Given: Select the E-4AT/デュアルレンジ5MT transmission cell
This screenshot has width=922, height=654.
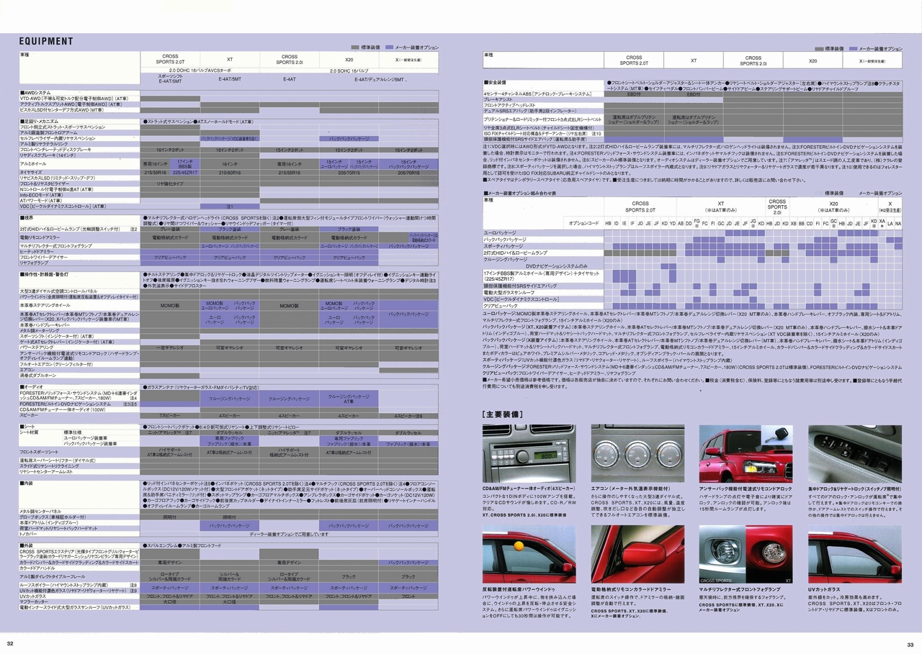Looking at the screenshot, I should pyautogui.click(x=378, y=79).
